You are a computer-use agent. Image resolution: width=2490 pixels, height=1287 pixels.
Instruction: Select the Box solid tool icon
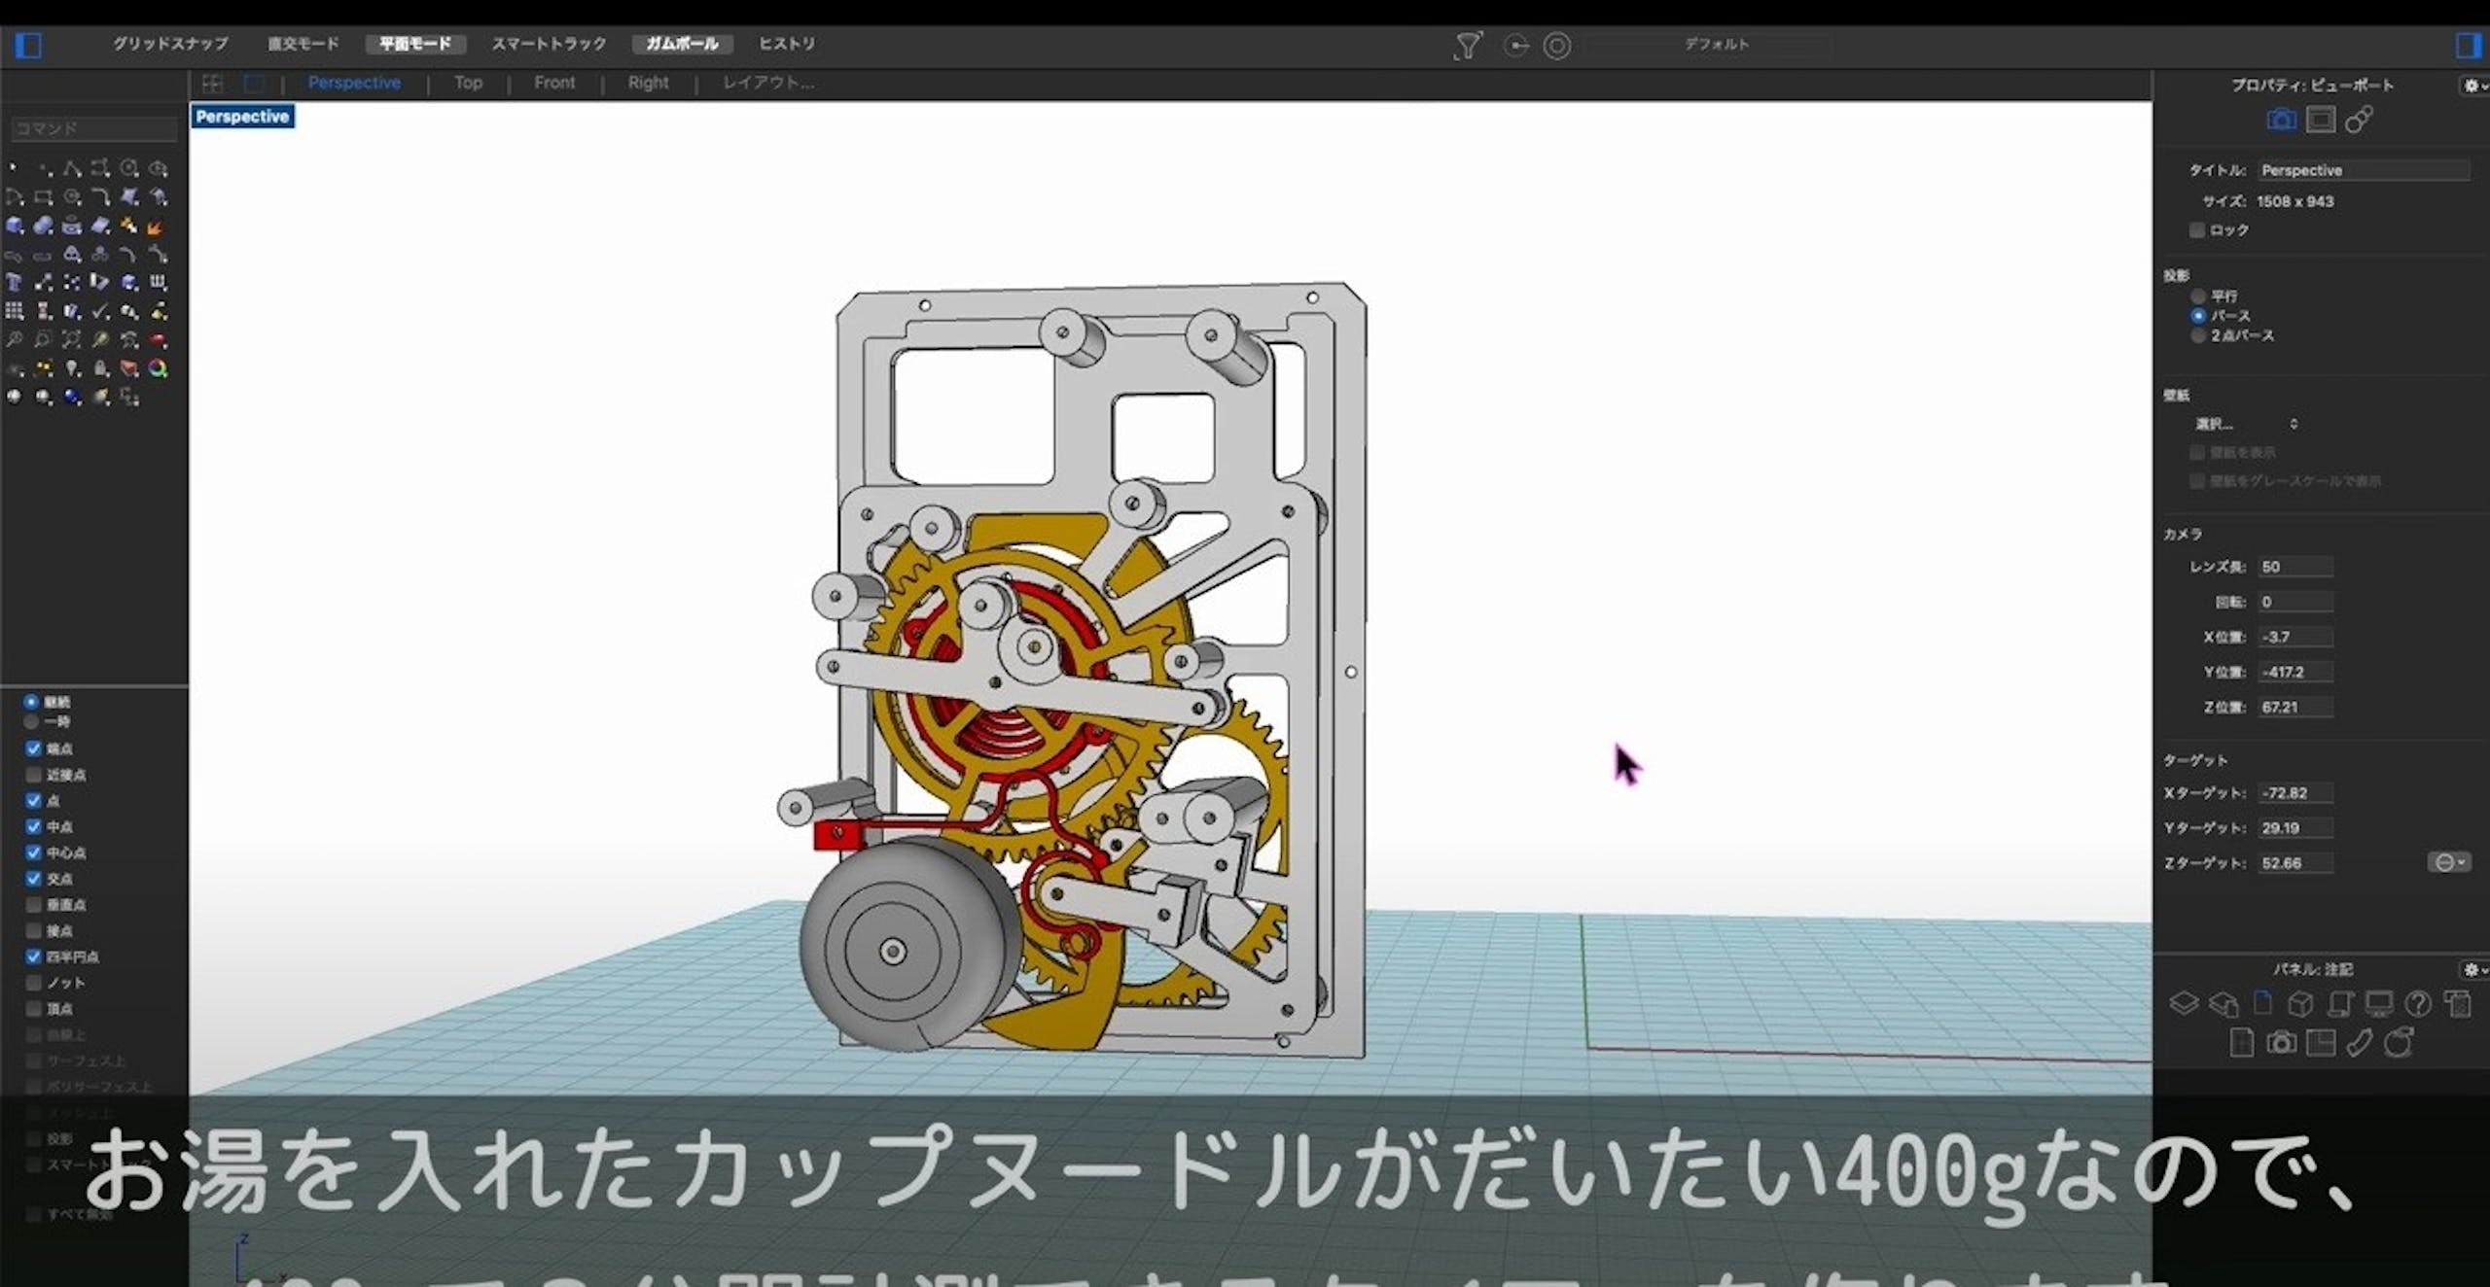point(15,226)
